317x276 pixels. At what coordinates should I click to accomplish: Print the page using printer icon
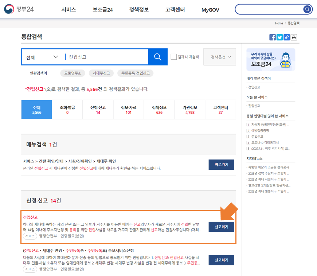pyautogui.click(x=294, y=37)
